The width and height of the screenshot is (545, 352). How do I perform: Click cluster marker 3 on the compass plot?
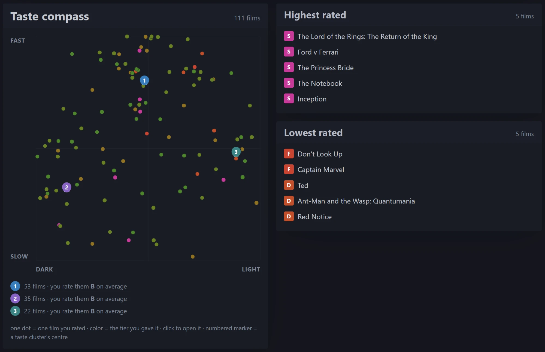[236, 152]
